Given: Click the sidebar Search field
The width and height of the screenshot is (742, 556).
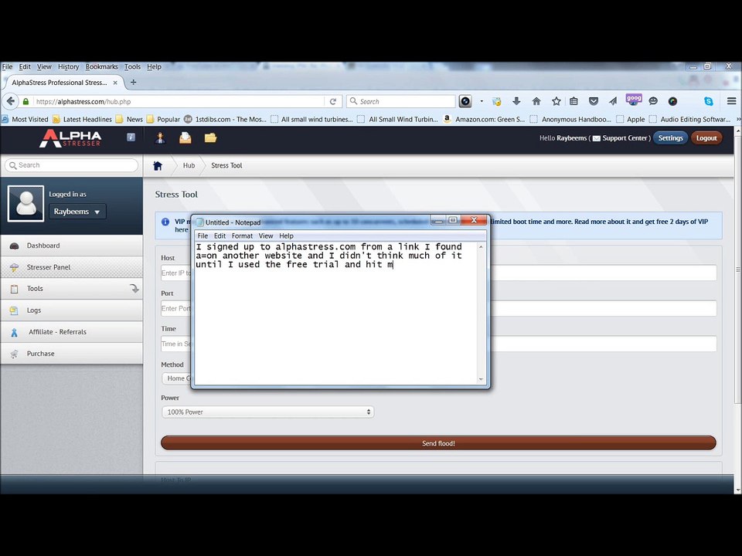Looking at the screenshot, I should tap(71, 165).
